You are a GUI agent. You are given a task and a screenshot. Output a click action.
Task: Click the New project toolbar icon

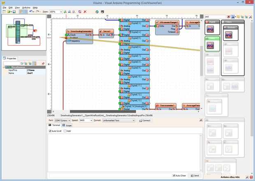[x=4, y=11]
